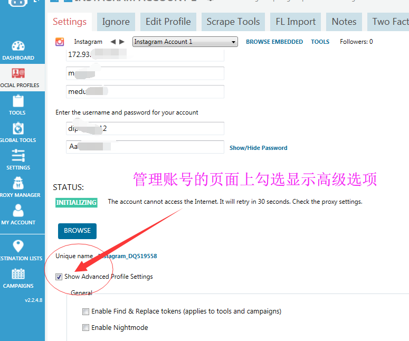Click the INITIALIZING status badge
Screen dimensions: 409x341
pyautogui.click(x=77, y=203)
